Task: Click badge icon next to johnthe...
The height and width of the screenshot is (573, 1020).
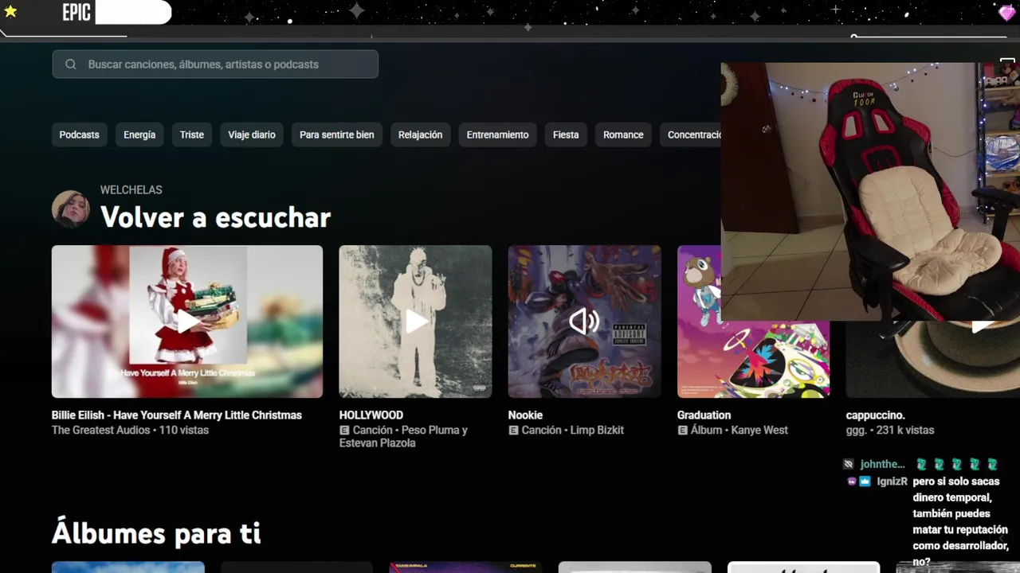Action: (849, 464)
